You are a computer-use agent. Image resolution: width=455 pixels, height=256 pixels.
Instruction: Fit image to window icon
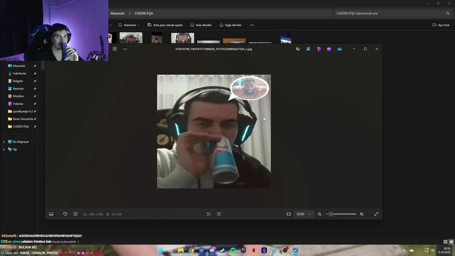pyautogui.click(x=289, y=214)
